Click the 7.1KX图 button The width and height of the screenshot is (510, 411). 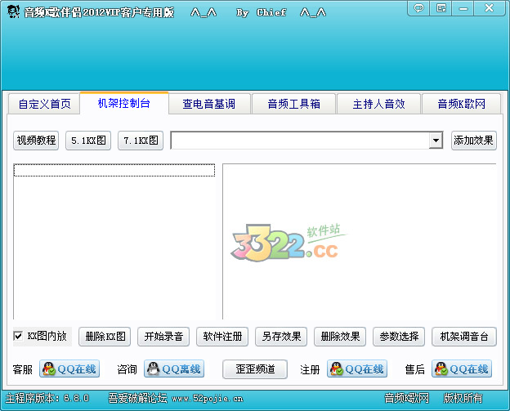[x=141, y=141]
